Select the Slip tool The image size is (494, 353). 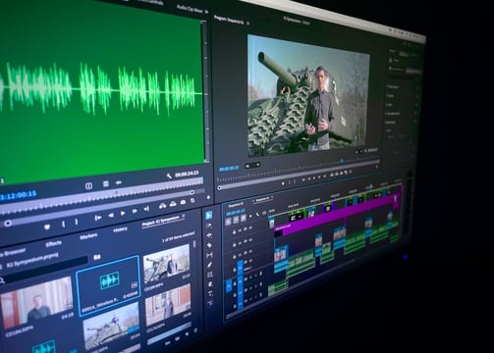click(x=209, y=255)
